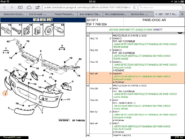Reload the page with the refresh icon

point(134,8)
